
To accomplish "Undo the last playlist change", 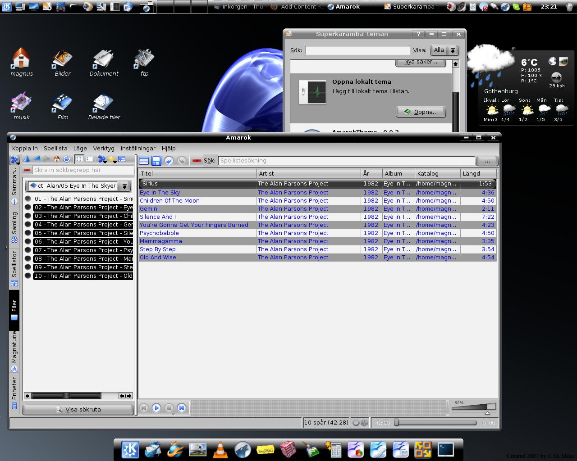I will pyautogui.click(x=169, y=161).
